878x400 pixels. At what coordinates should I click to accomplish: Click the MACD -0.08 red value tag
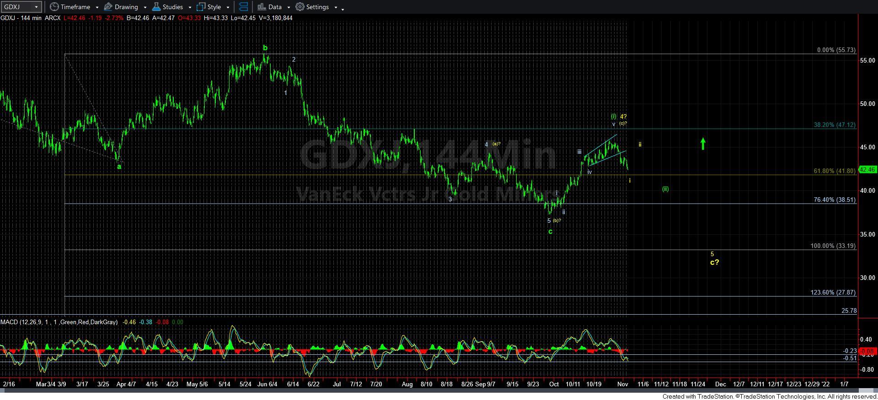tap(867, 352)
